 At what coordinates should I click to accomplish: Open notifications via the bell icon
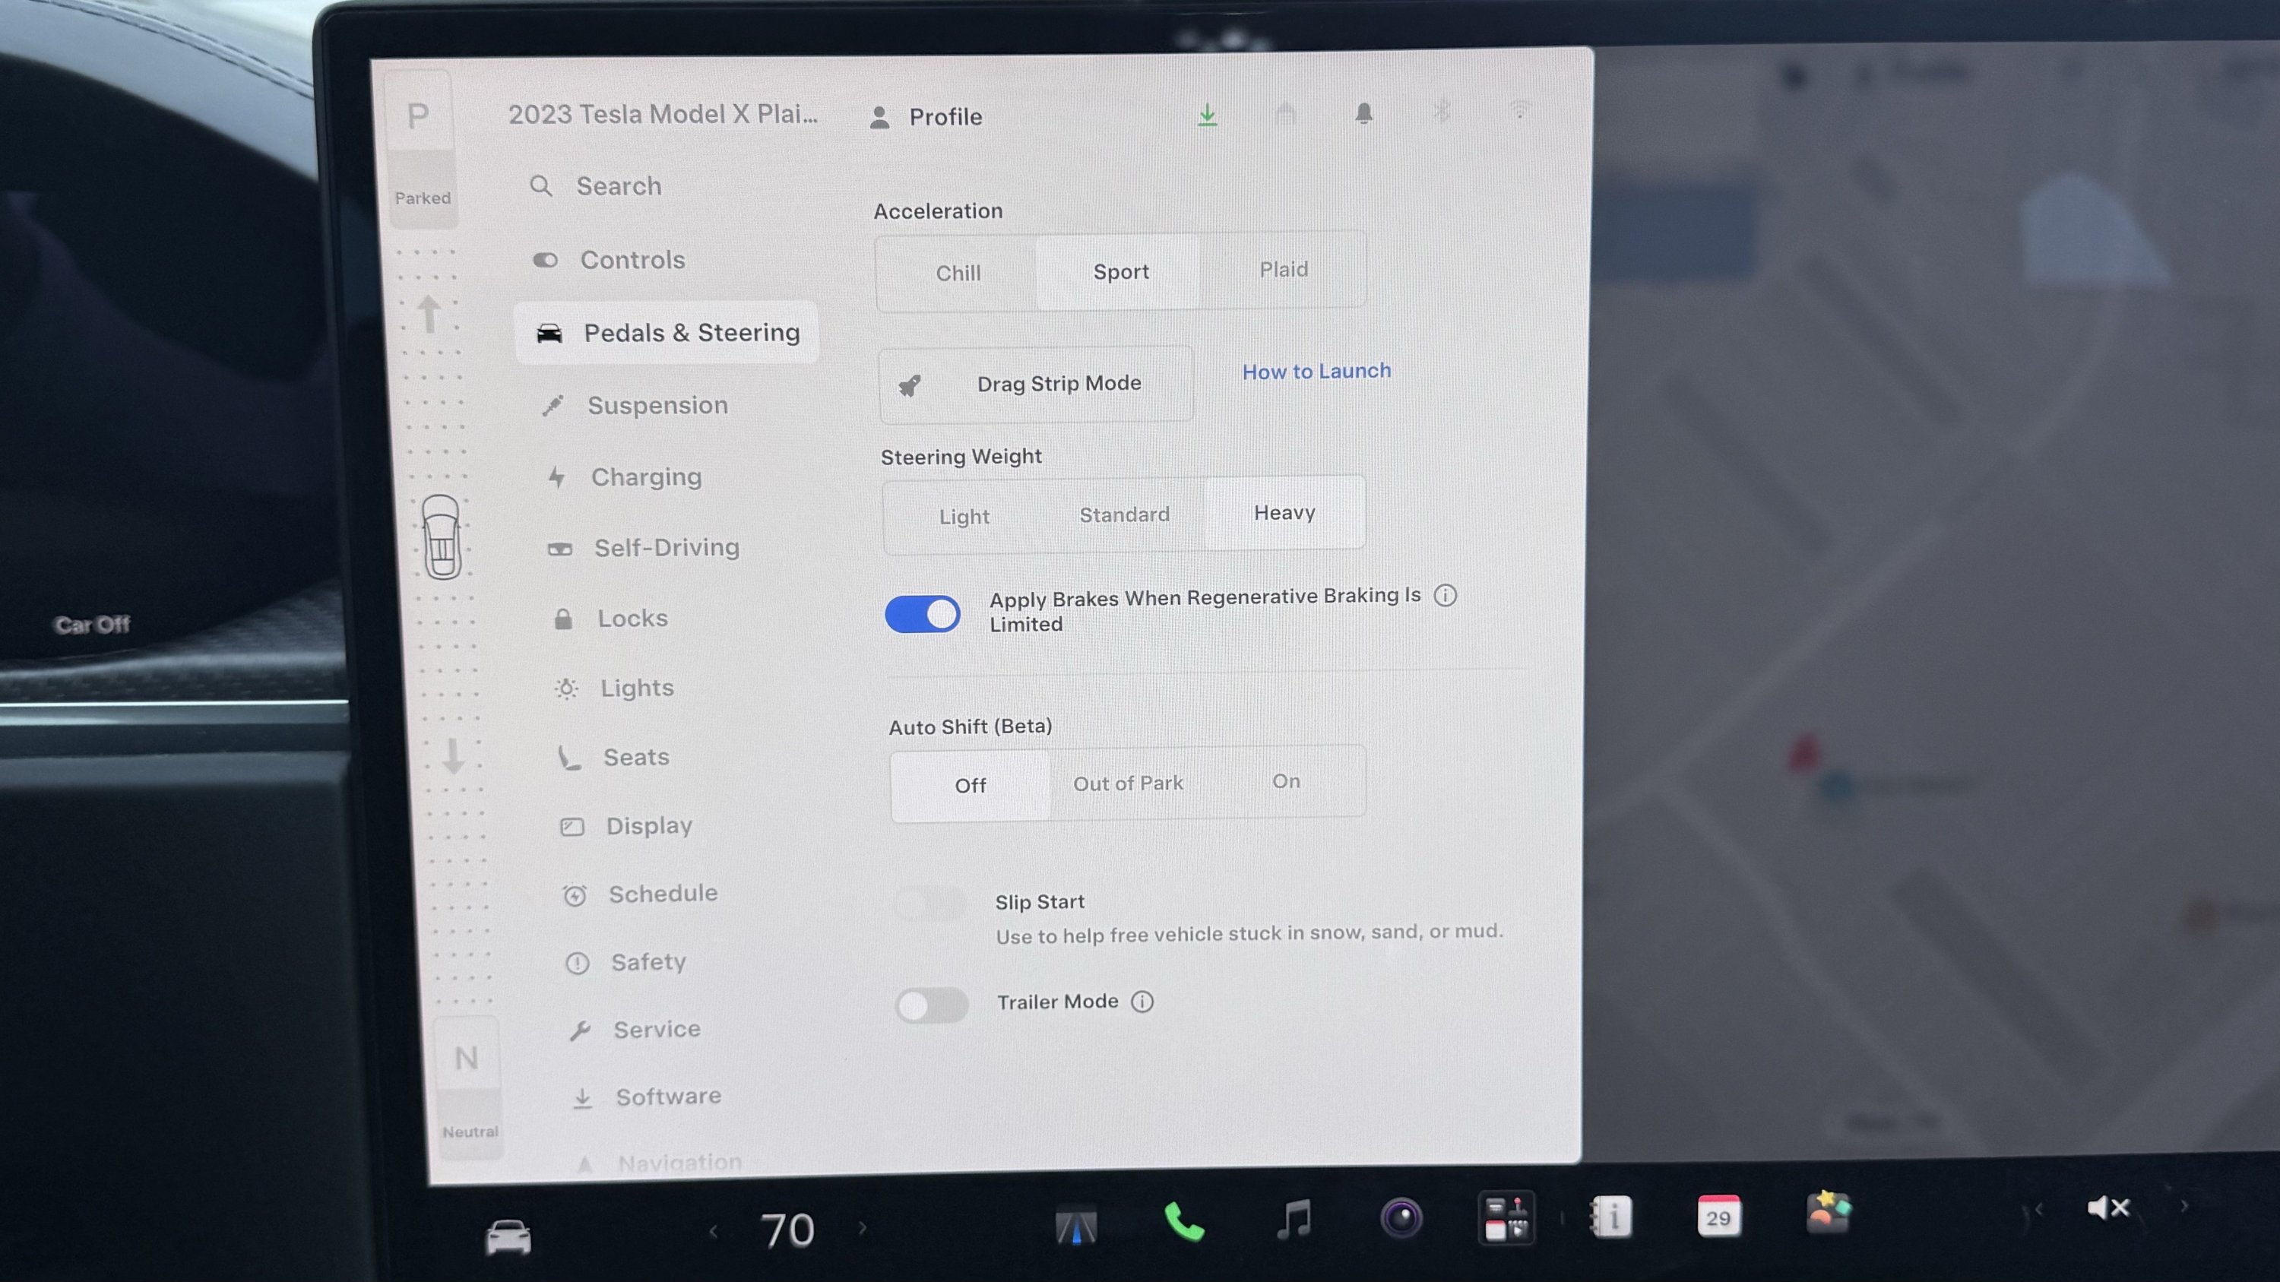(x=1364, y=113)
